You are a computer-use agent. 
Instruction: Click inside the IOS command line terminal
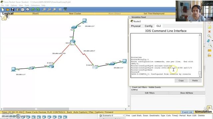[165, 55]
